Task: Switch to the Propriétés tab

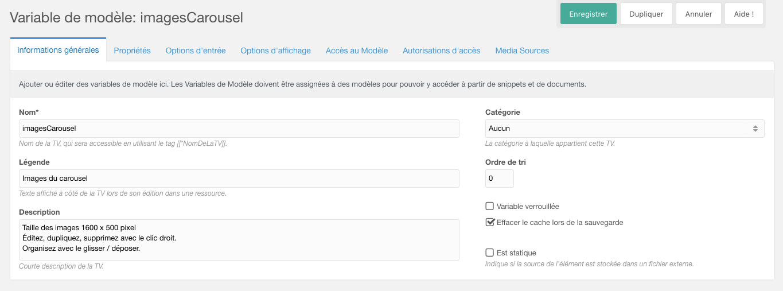Action: tap(132, 51)
